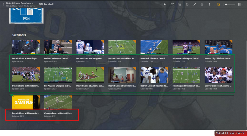Mark season as watched with checkmark icon
Screen dimensions: 247x136
coord(187,4)
